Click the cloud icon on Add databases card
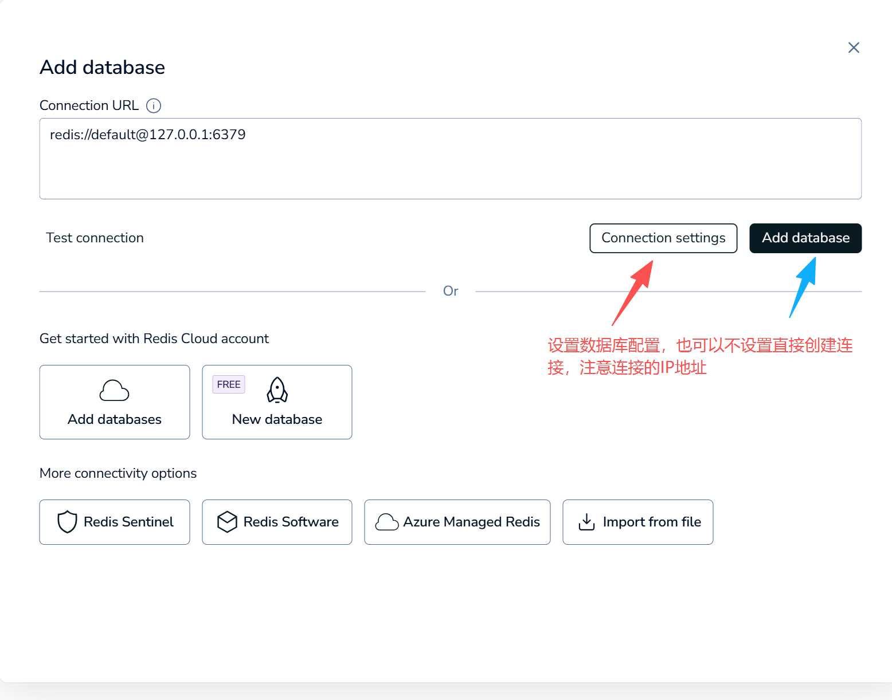Image resolution: width=892 pixels, height=700 pixels. tap(114, 391)
